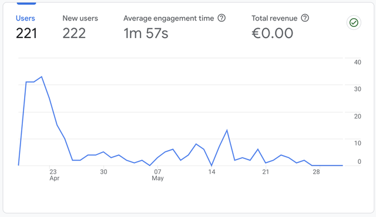Screen dimensions: 376x217
Task: Click the 07 May date axis label
Action: [157, 175]
